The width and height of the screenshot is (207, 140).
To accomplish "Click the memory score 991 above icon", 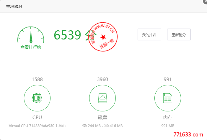I will click(x=168, y=79).
